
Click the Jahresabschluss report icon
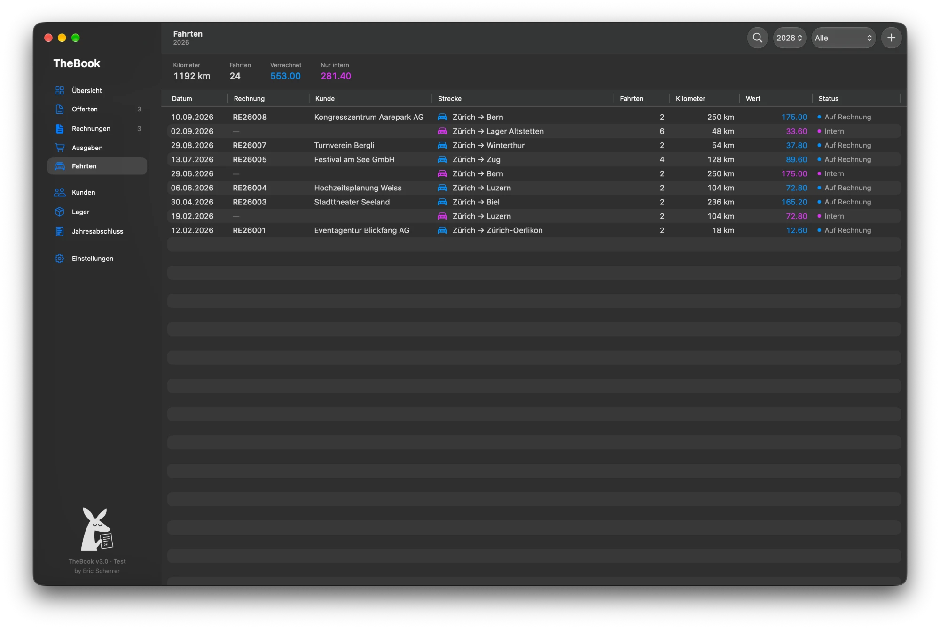point(60,231)
